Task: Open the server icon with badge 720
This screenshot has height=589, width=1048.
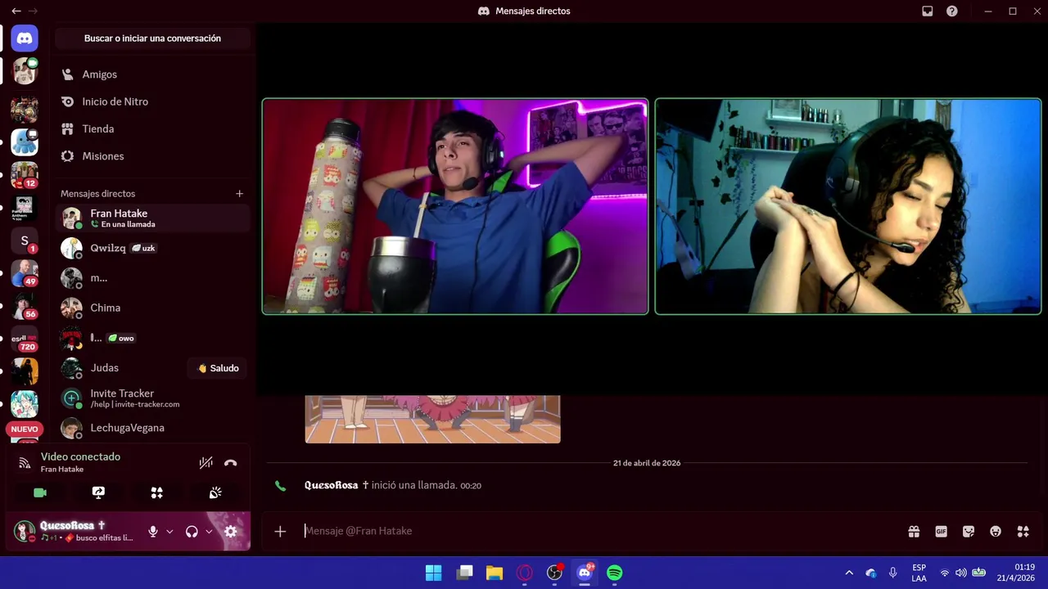Action: pos(25,338)
